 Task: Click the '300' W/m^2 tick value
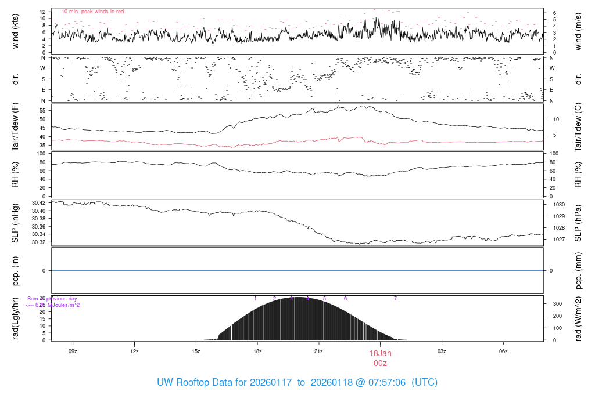tap(557, 304)
